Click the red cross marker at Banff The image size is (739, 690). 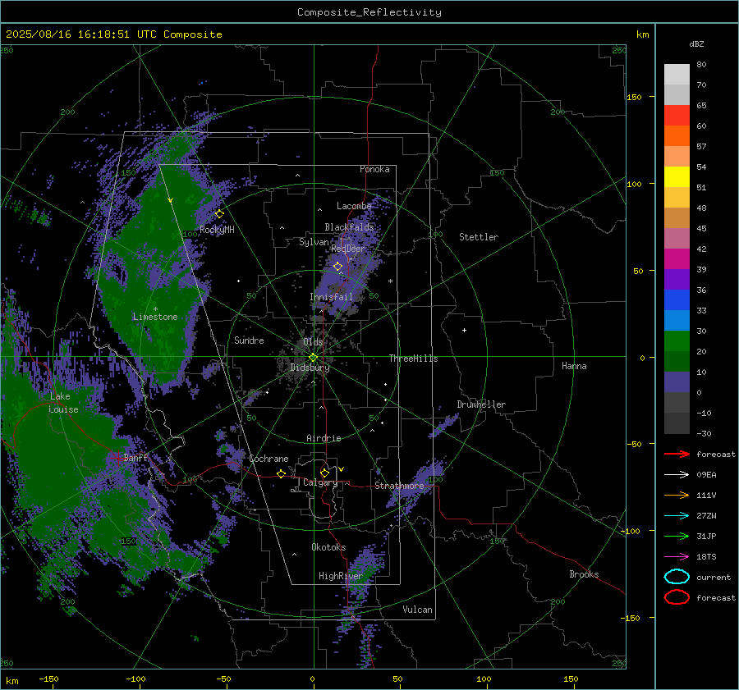(117, 457)
